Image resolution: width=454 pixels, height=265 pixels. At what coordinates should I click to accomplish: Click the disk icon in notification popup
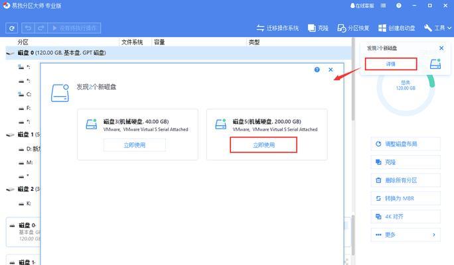click(435, 64)
